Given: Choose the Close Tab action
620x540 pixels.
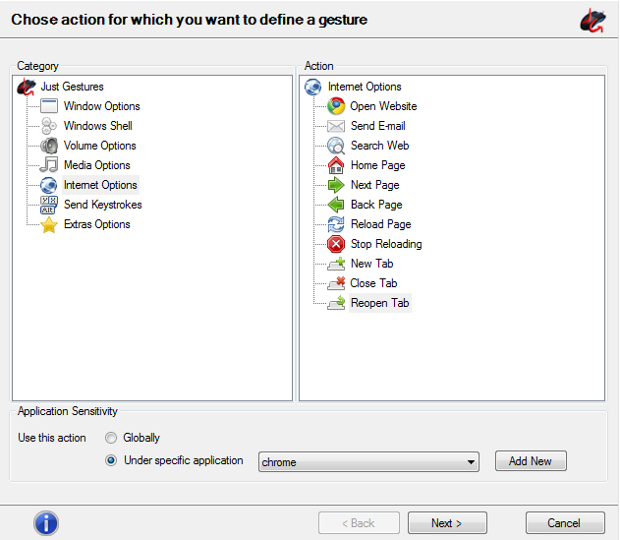Looking at the screenshot, I should 373,283.
